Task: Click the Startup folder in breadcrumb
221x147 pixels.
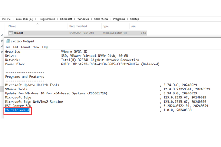Action: point(134,19)
